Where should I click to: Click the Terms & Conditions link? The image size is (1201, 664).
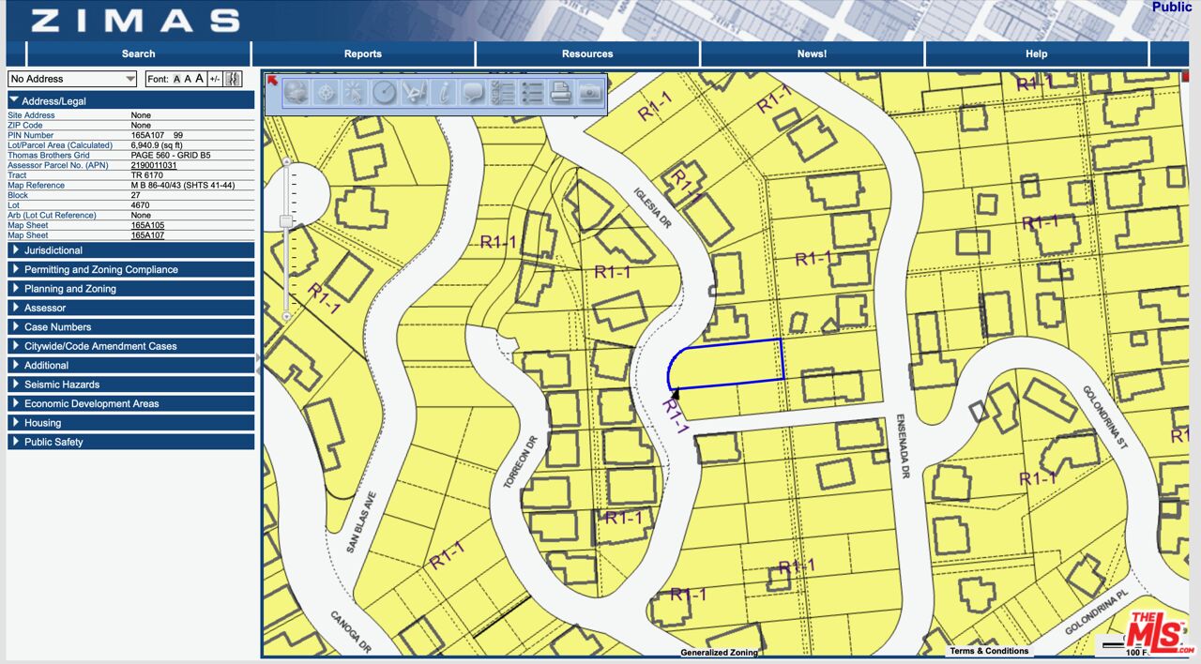(x=988, y=651)
